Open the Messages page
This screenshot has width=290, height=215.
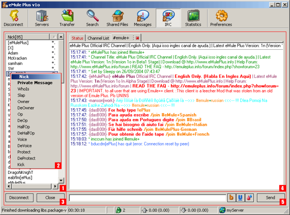coord(142,18)
